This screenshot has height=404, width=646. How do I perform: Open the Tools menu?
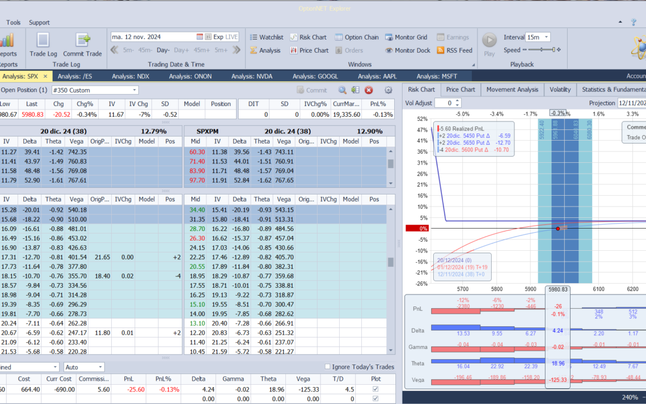click(x=13, y=22)
